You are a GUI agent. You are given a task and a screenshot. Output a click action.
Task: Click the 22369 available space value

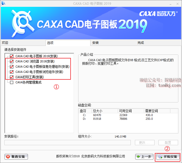pos(123,115)
